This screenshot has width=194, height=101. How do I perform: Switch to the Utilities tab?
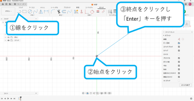pyautogui.click(x=89, y=7)
